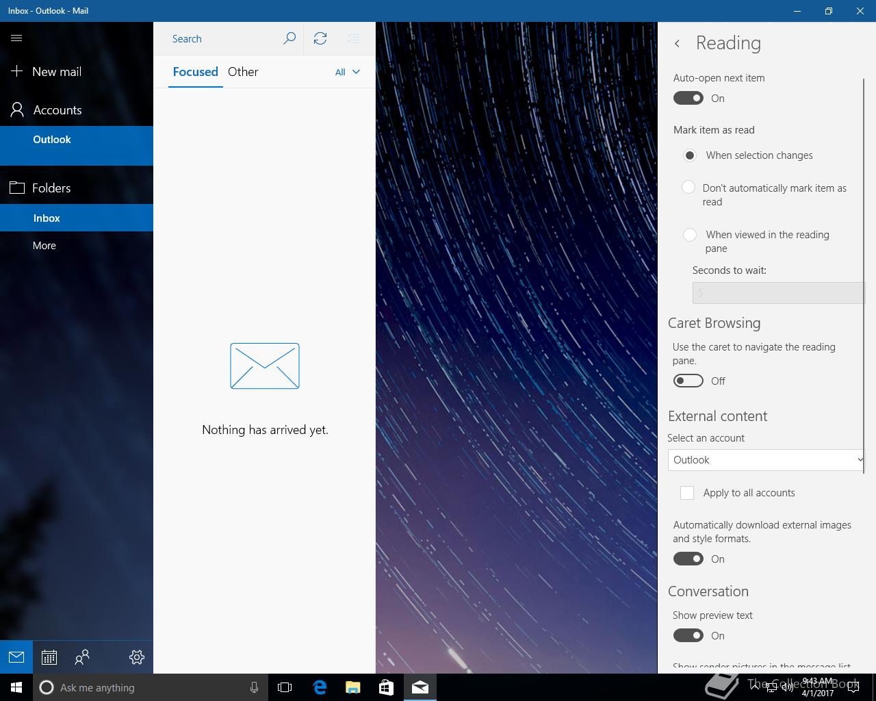Switch to the Focused tab
Image resolution: width=876 pixels, height=701 pixels.
[x=195, y=72]
